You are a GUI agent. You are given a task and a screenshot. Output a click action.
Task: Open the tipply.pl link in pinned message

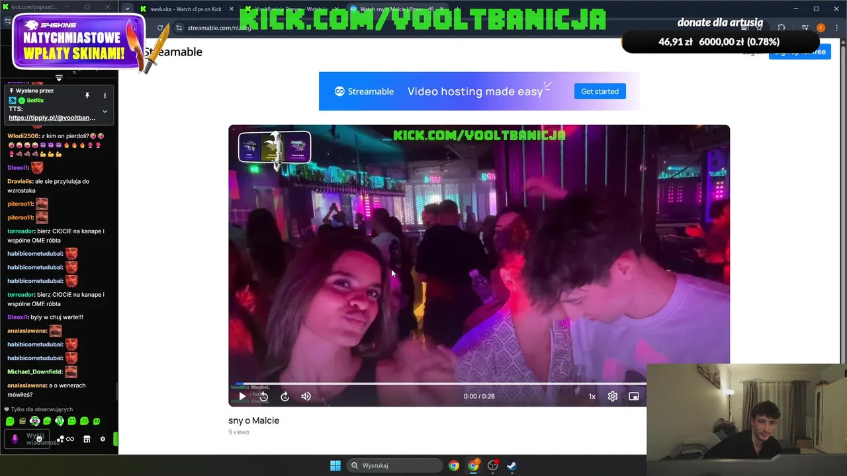pos(52,118)
